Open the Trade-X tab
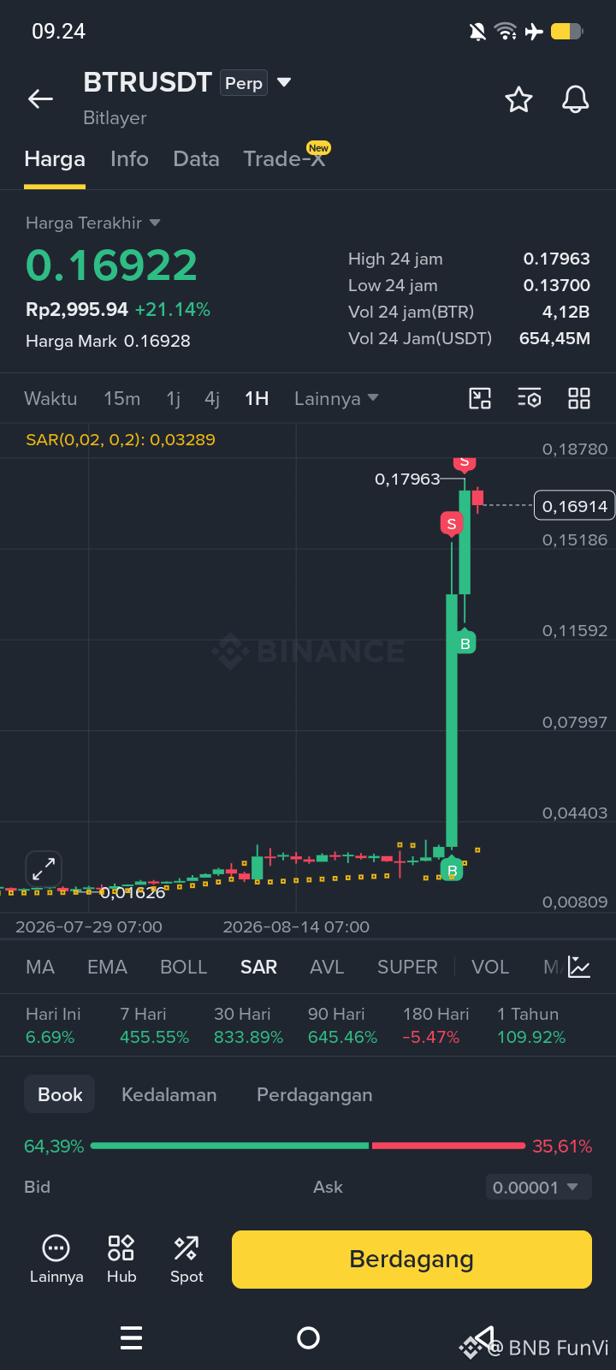 click(285, 158)
